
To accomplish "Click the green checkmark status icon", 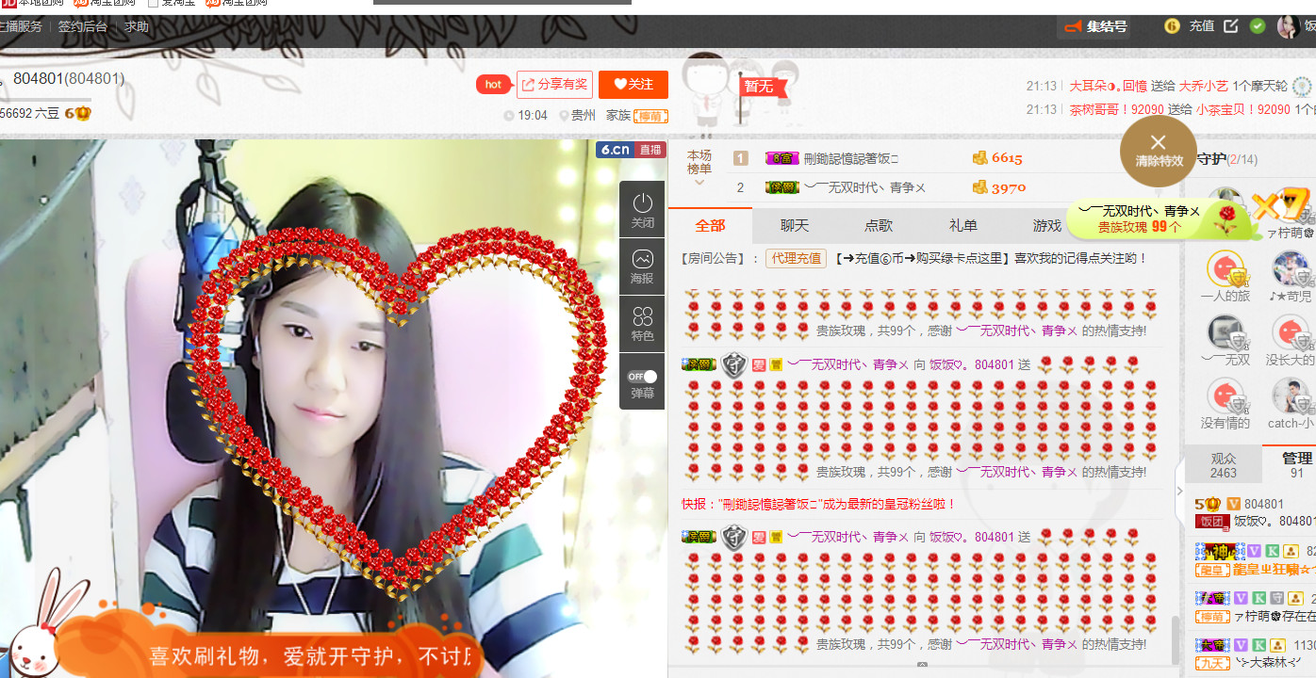I will 1258,26.
